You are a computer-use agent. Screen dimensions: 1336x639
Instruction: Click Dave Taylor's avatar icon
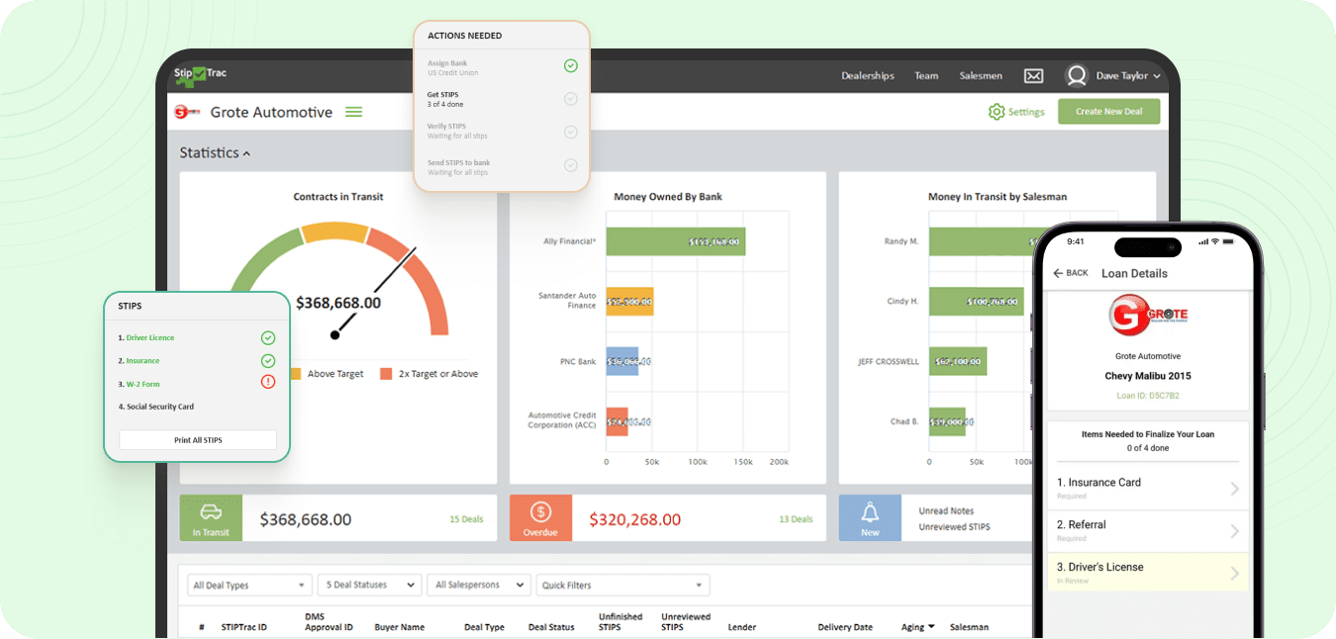point(1076,75)
